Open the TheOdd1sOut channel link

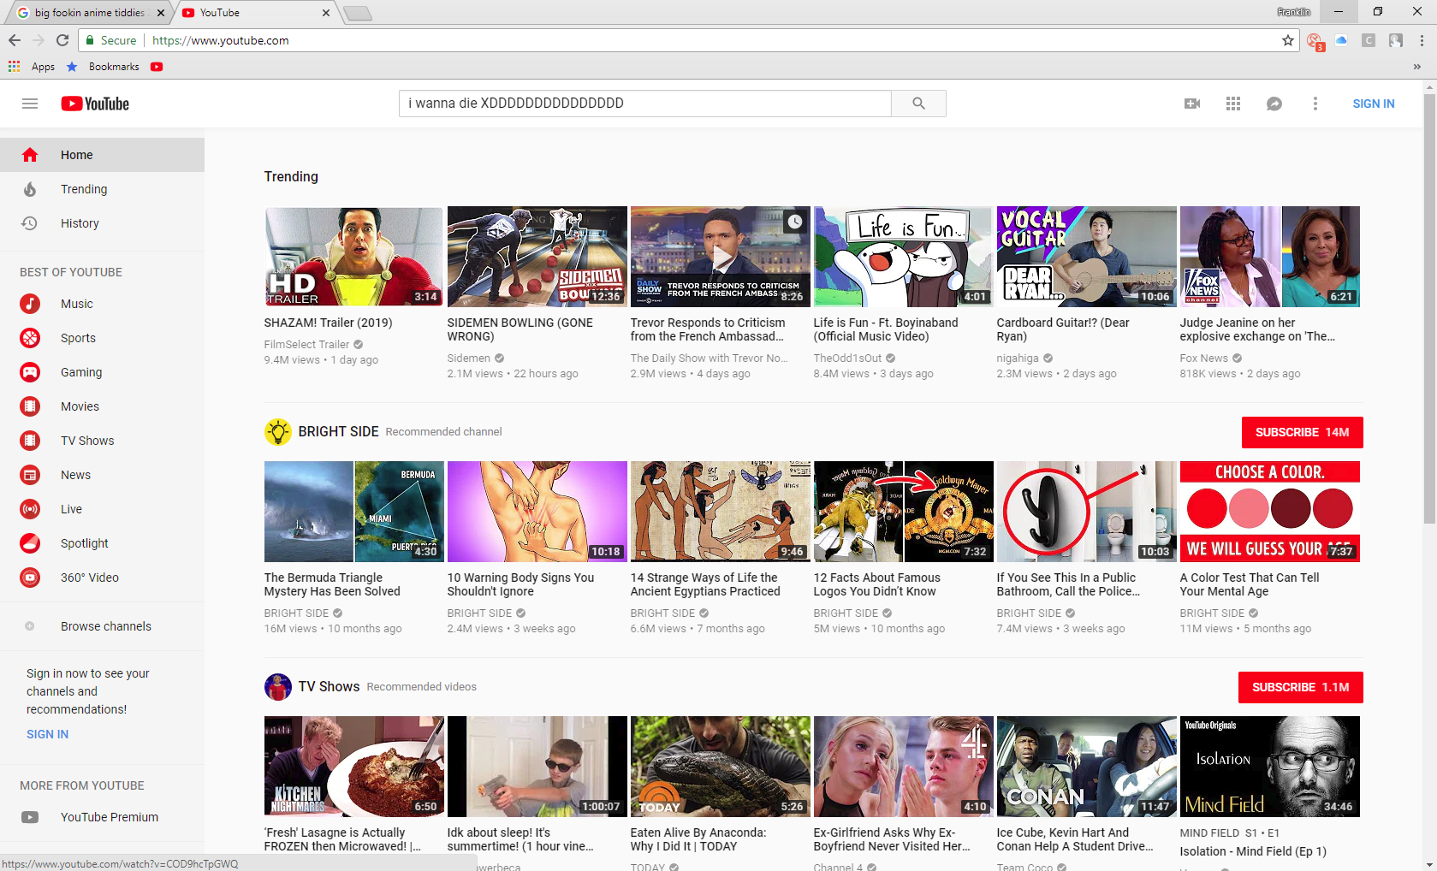(x=847, y=358)
